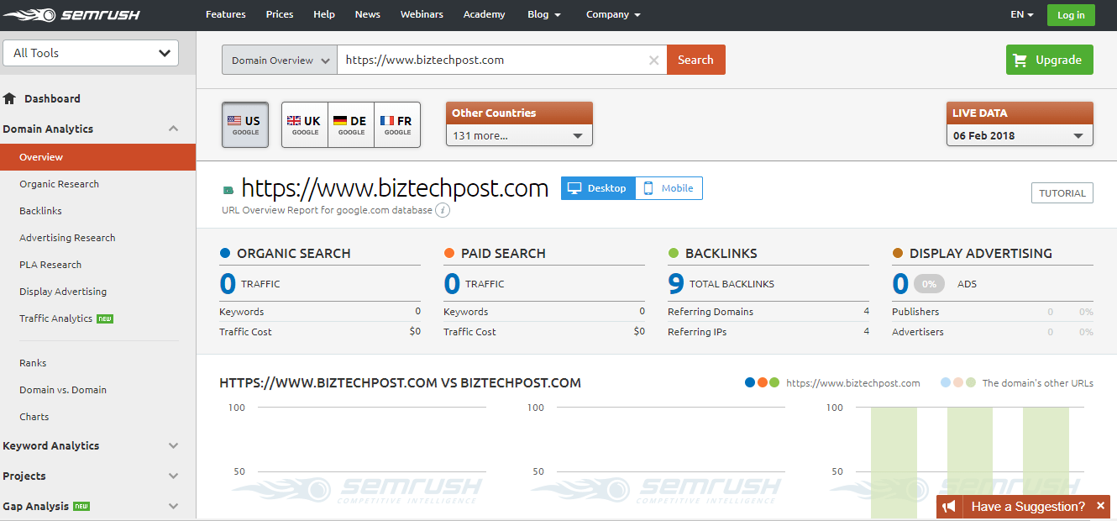Switch to Mobile view
The width and height of the screenshot is (1117, 521).
tap(669, 188)
